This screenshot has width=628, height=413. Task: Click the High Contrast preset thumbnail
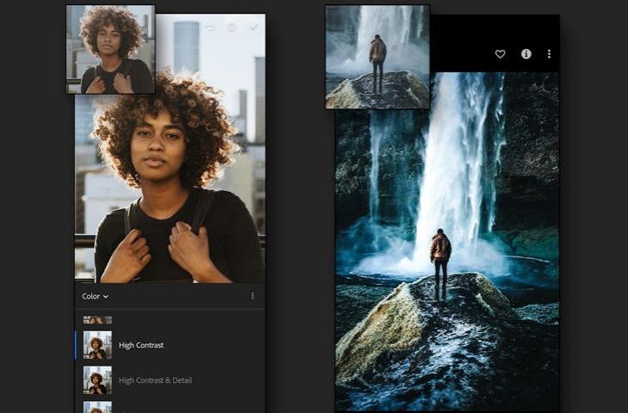(x=97, y=345)
